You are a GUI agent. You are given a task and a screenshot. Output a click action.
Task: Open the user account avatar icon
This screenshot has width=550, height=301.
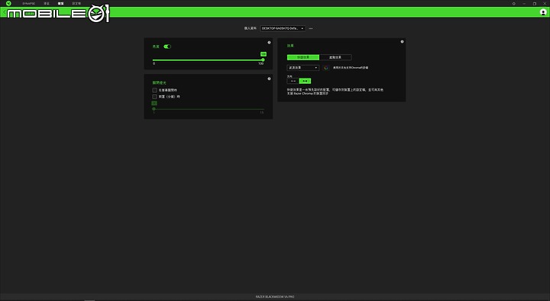[x=543, y=12]
